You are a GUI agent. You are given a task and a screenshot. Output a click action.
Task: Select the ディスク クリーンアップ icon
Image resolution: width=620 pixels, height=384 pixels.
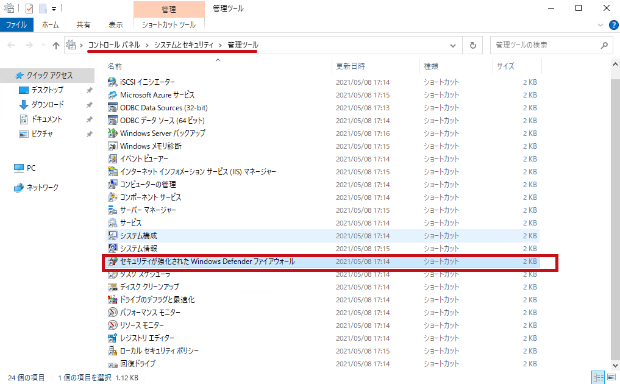coord(112,286)
